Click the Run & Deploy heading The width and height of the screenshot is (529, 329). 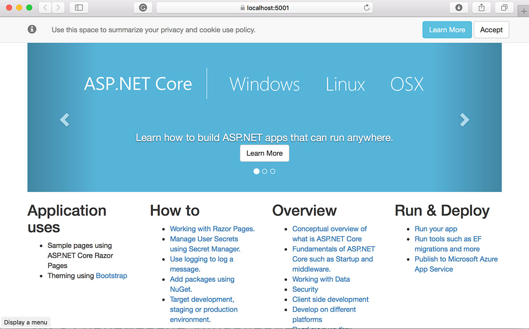click(442, 211)
